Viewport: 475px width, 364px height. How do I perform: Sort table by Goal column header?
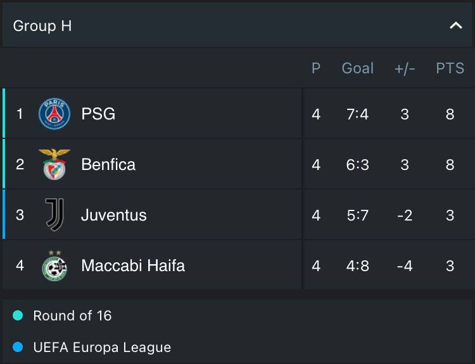coord(358,68)
